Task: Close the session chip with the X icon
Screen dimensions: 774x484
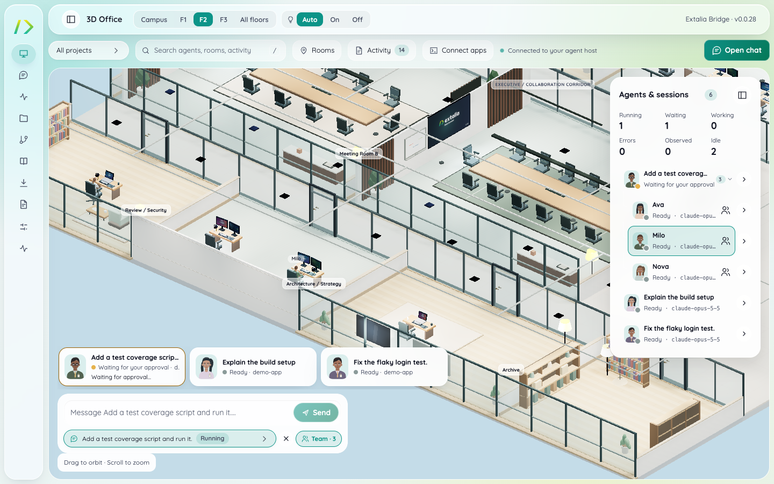Action: 286,439
